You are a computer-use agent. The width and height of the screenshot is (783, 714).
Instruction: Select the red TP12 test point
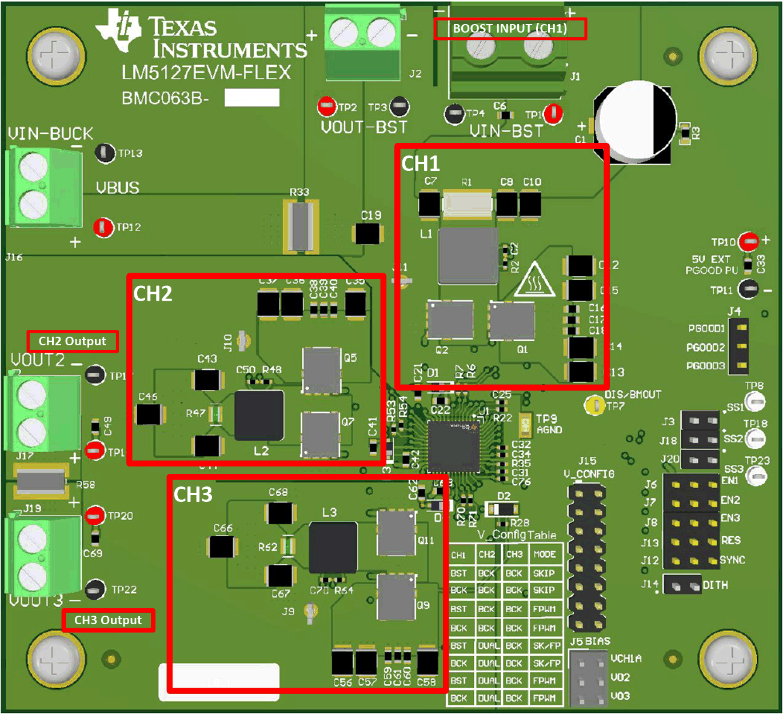(103, 227)
